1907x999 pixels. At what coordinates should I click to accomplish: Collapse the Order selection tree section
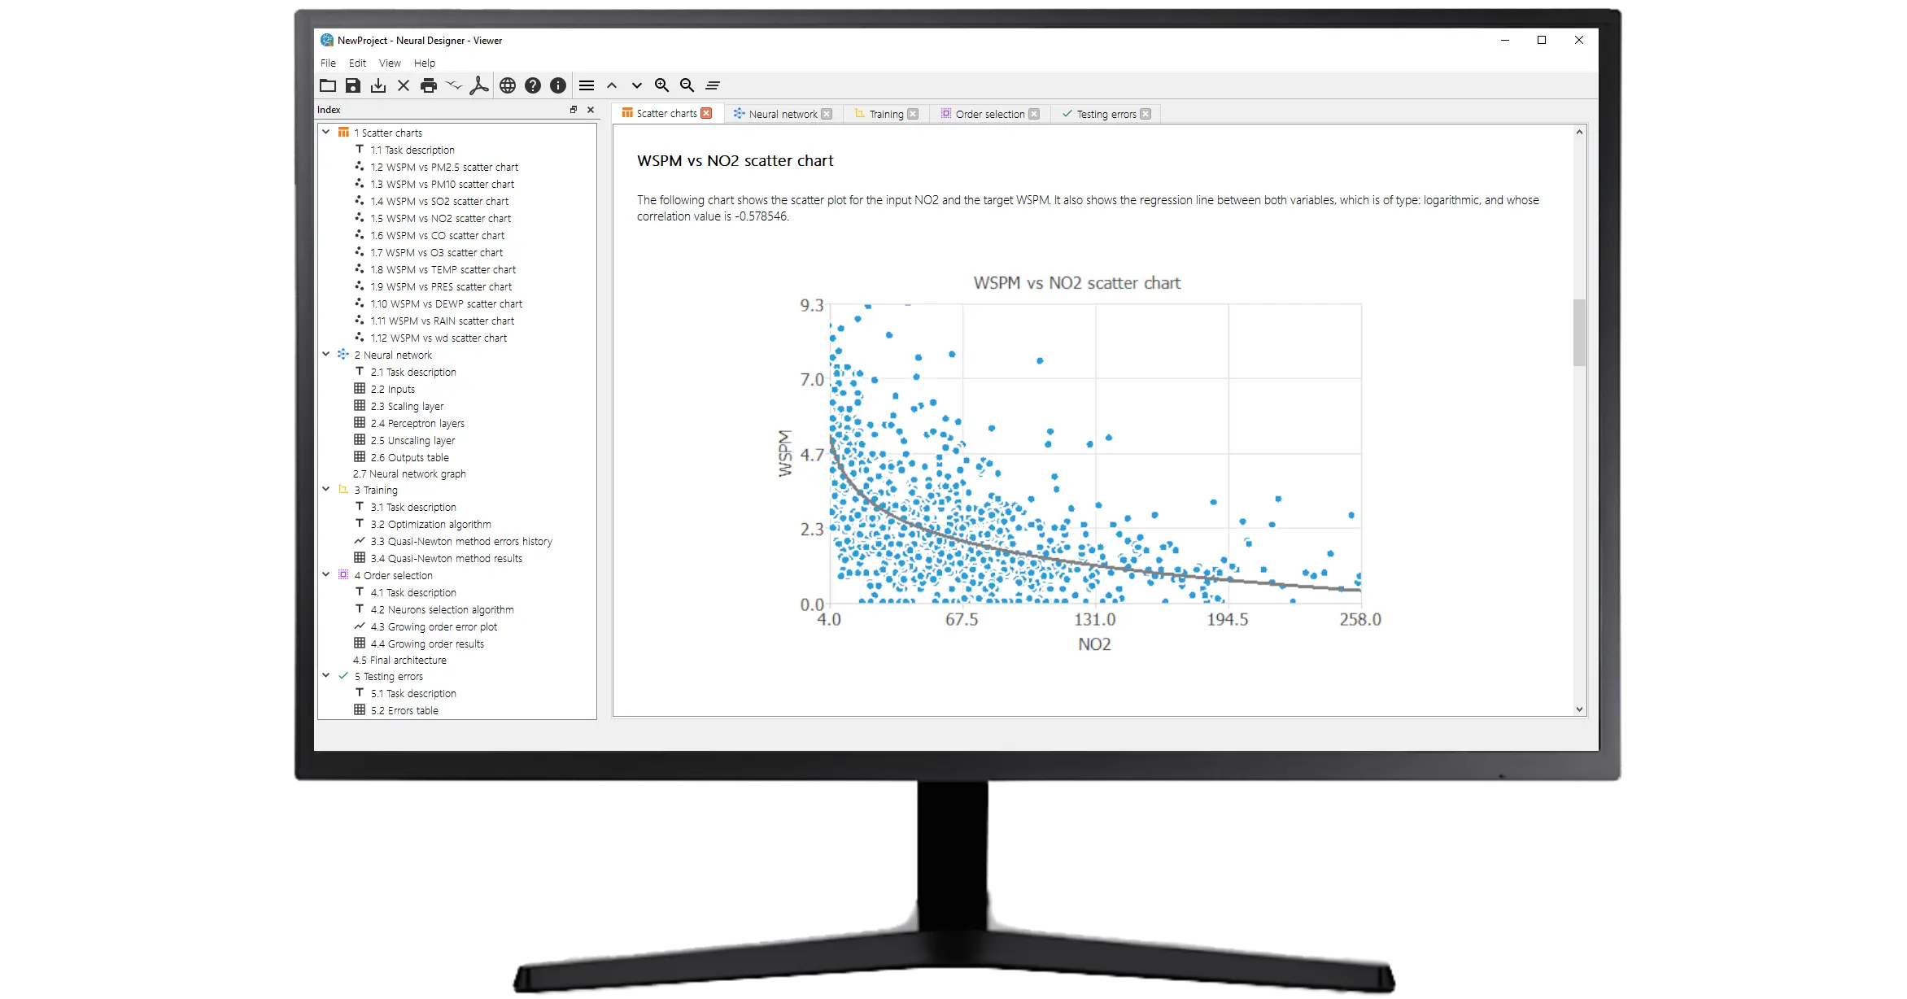(325, 575)
